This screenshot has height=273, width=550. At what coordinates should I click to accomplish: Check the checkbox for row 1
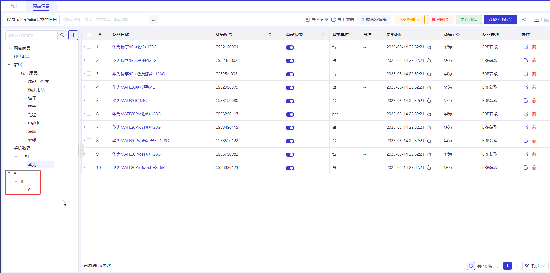click(x=89, y=47)
